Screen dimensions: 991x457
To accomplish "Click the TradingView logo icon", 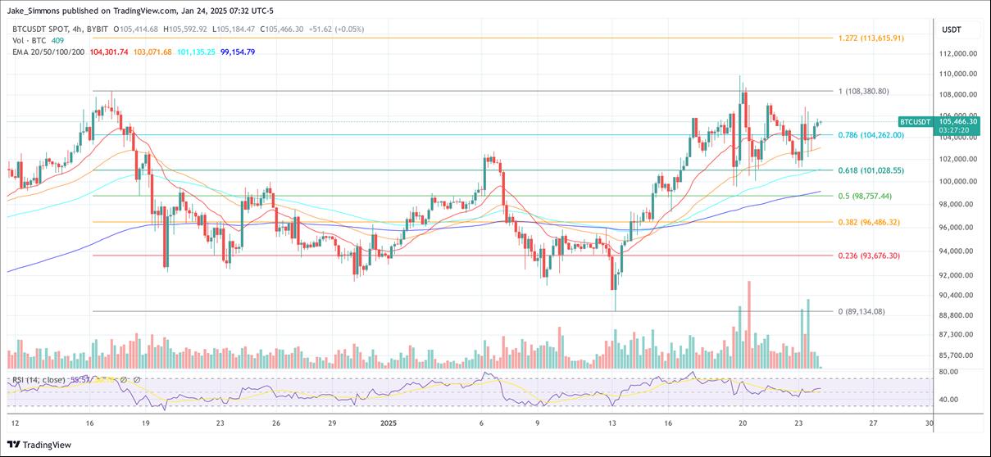I will [x=14, y=445].
